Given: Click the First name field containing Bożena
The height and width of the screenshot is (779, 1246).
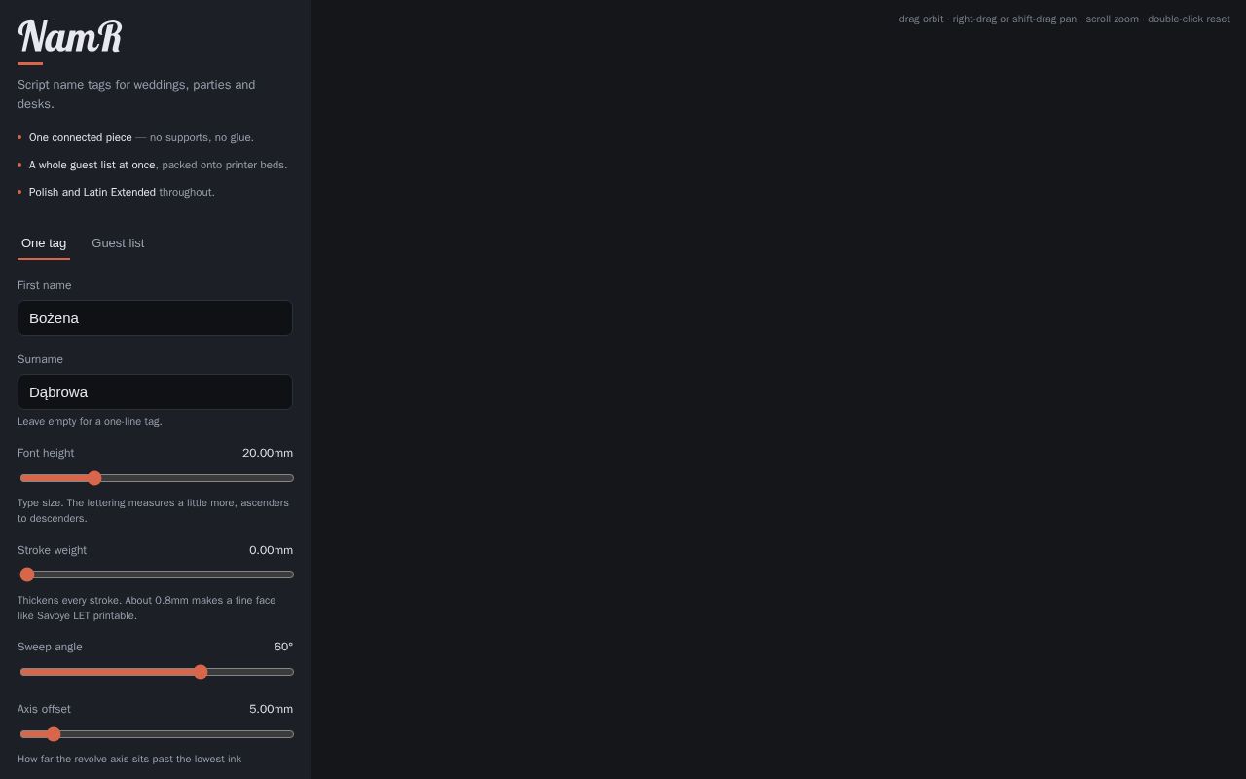Looking at the screenshot, I should [x=155, y=318].
